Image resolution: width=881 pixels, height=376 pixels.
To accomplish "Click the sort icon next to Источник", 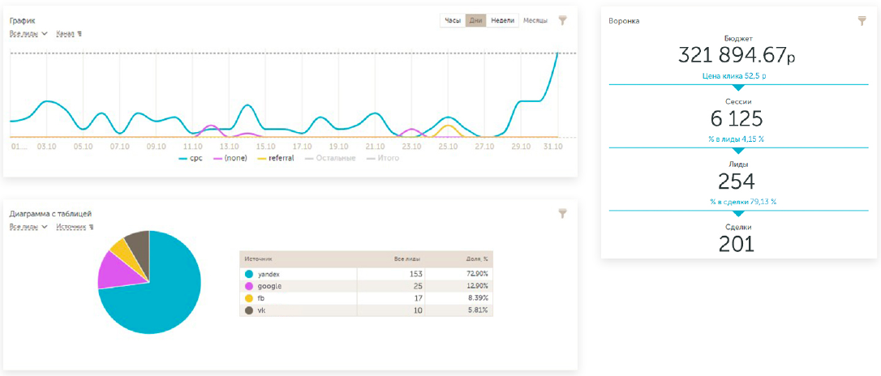I will [91, 227].
